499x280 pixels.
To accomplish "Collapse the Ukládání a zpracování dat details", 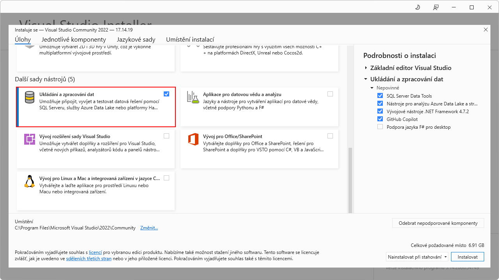I will pos(366,79).
